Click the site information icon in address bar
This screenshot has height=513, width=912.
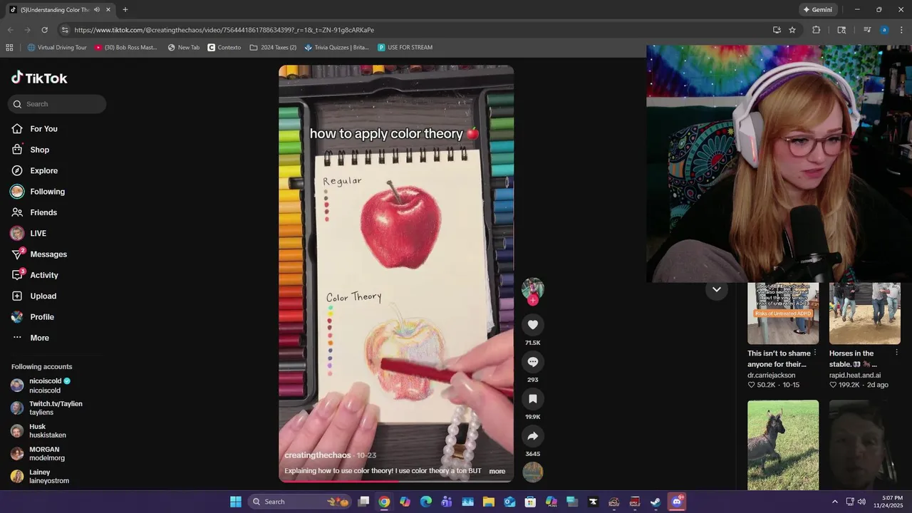click(65, 30)
